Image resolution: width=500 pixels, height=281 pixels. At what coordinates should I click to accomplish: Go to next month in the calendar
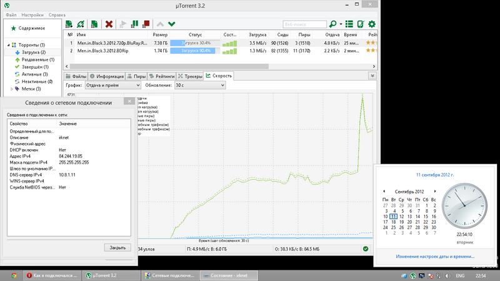(435, 191)
